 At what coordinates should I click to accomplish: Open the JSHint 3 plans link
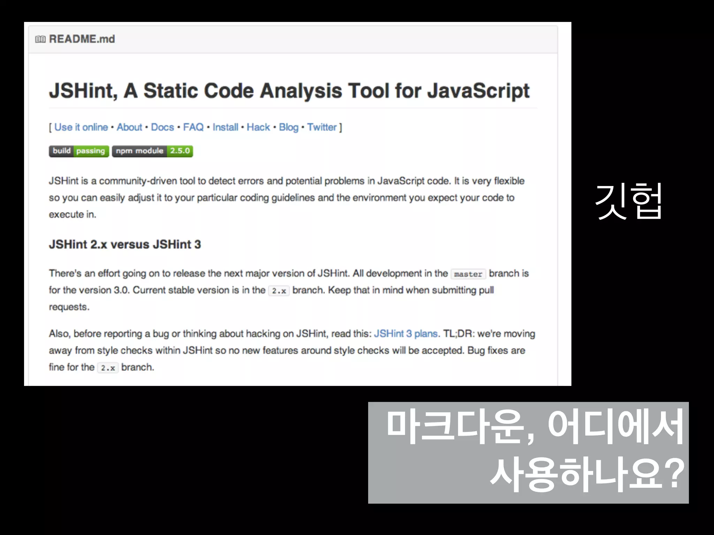click(x=405, y=334)
